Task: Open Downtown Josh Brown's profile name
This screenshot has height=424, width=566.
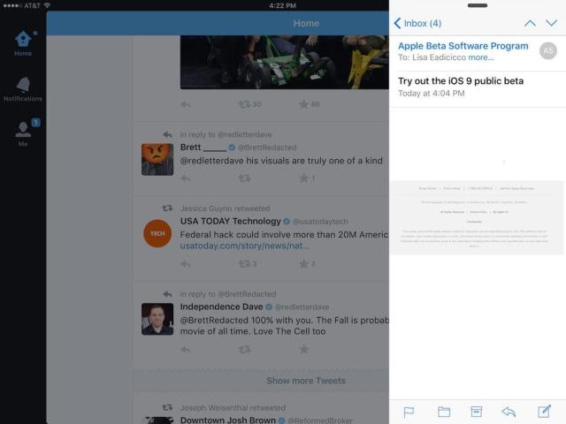Action: tap(228, 420)
